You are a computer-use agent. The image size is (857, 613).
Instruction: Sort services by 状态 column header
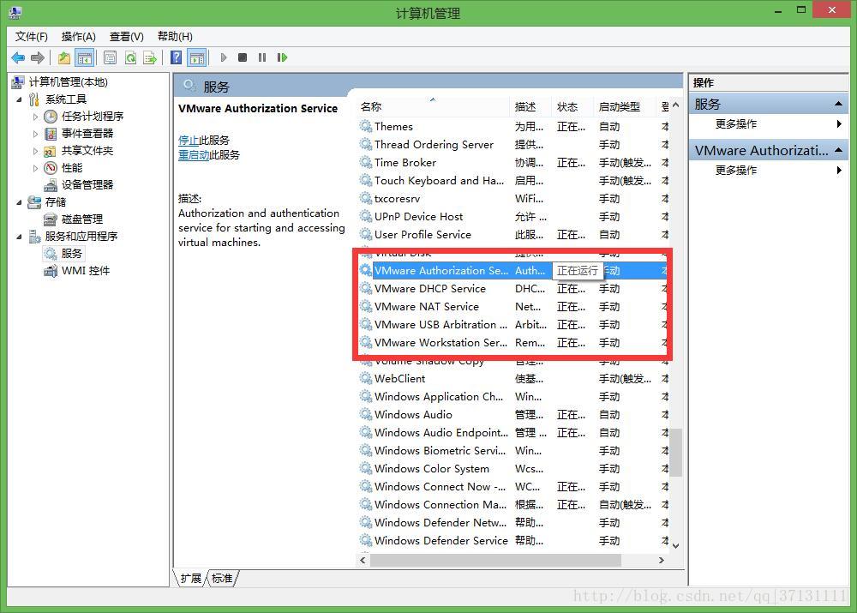tap(572, 106)
